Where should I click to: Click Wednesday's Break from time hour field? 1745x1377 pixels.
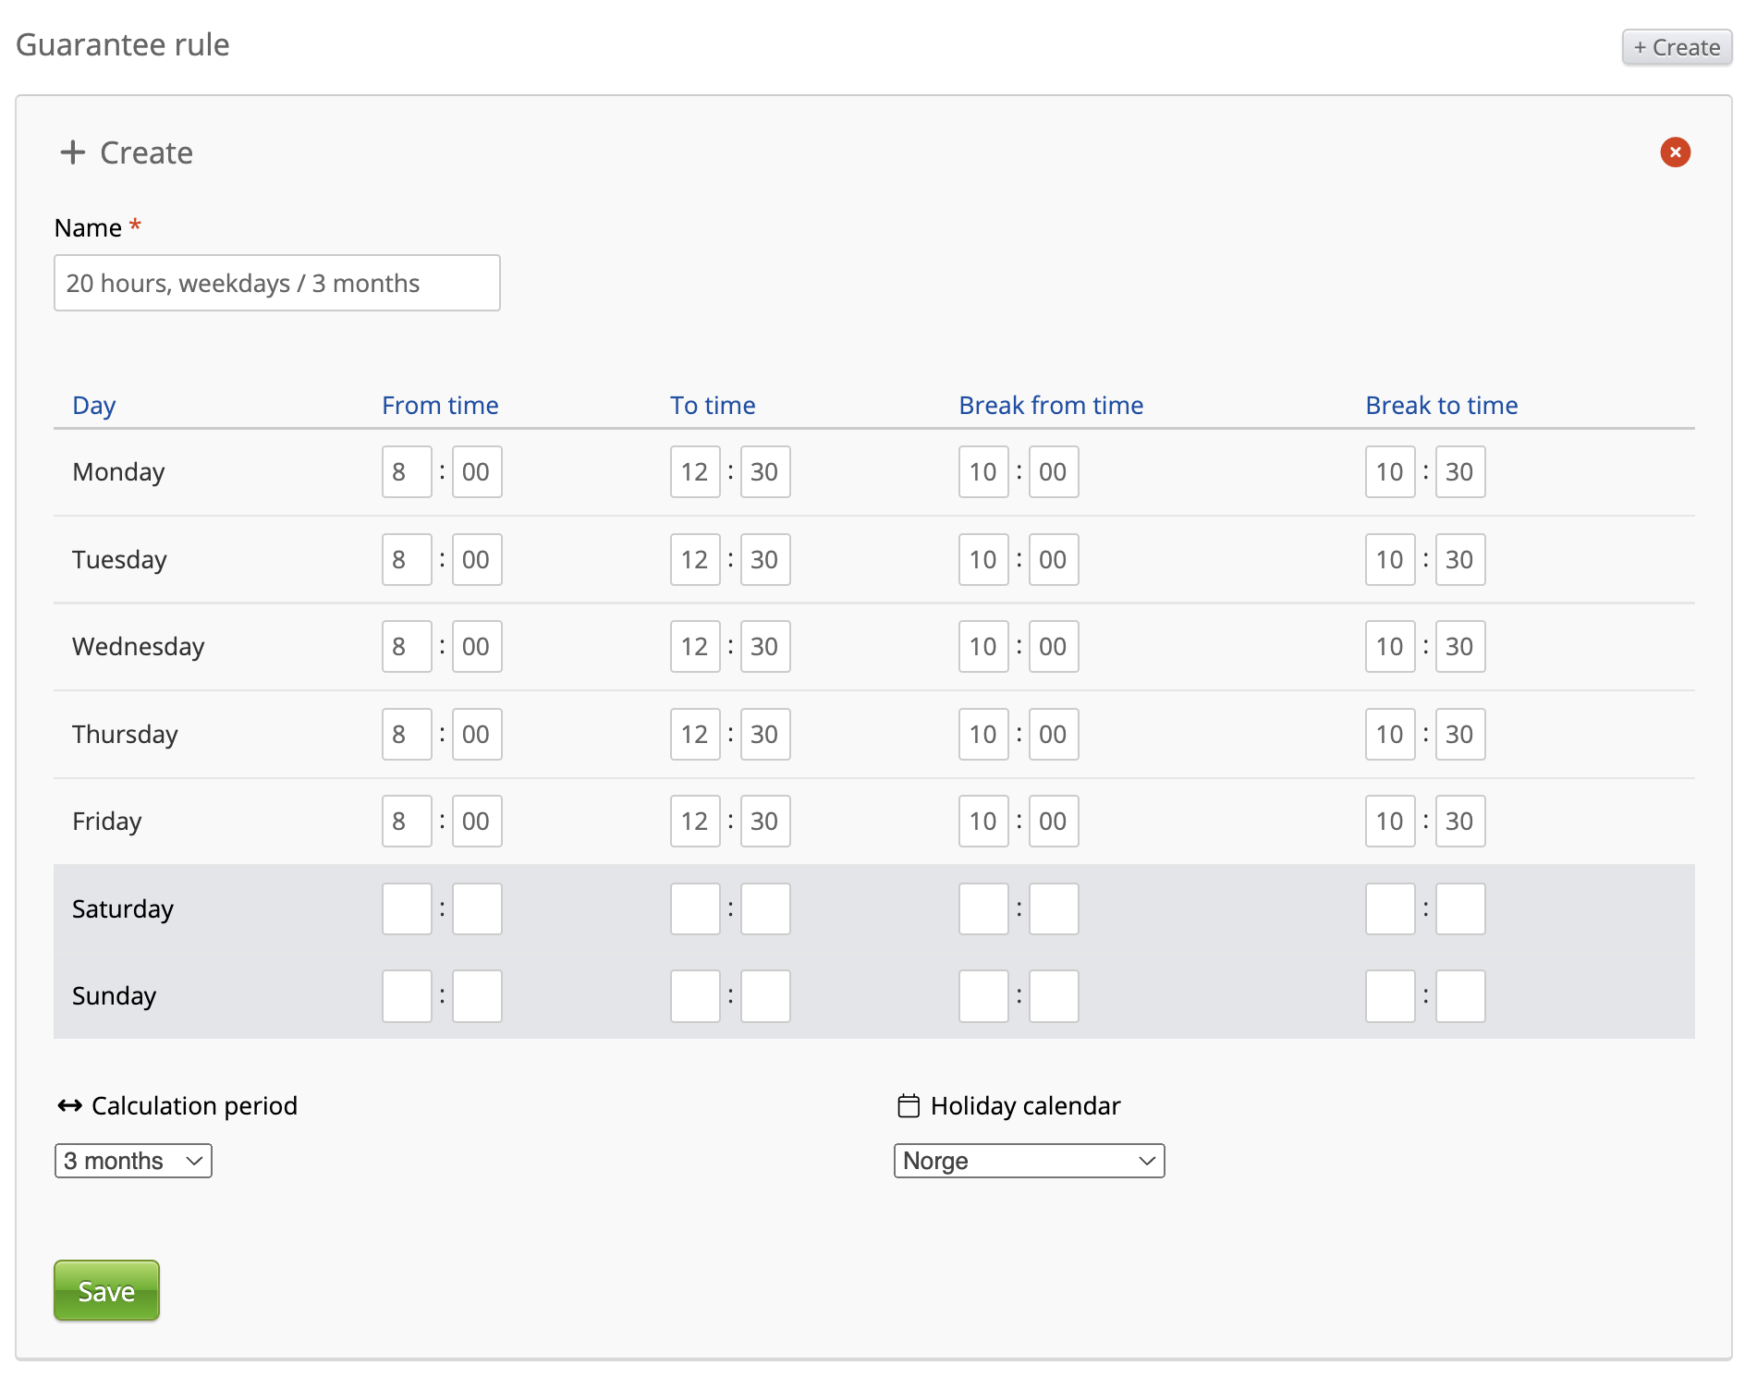[x=983, y=647]
